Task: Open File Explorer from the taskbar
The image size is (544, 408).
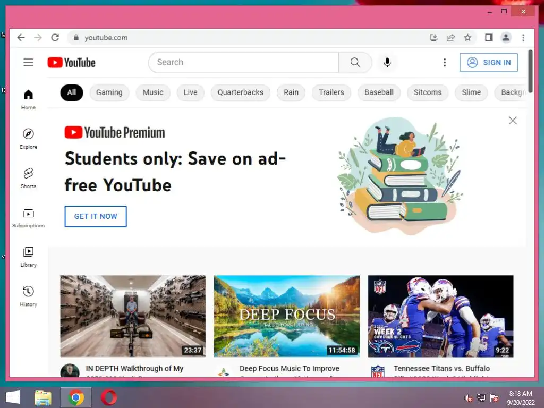Action: (43, 397)
